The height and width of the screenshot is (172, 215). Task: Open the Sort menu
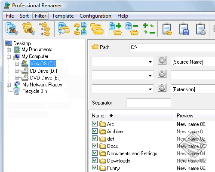(x=24, y=16)
